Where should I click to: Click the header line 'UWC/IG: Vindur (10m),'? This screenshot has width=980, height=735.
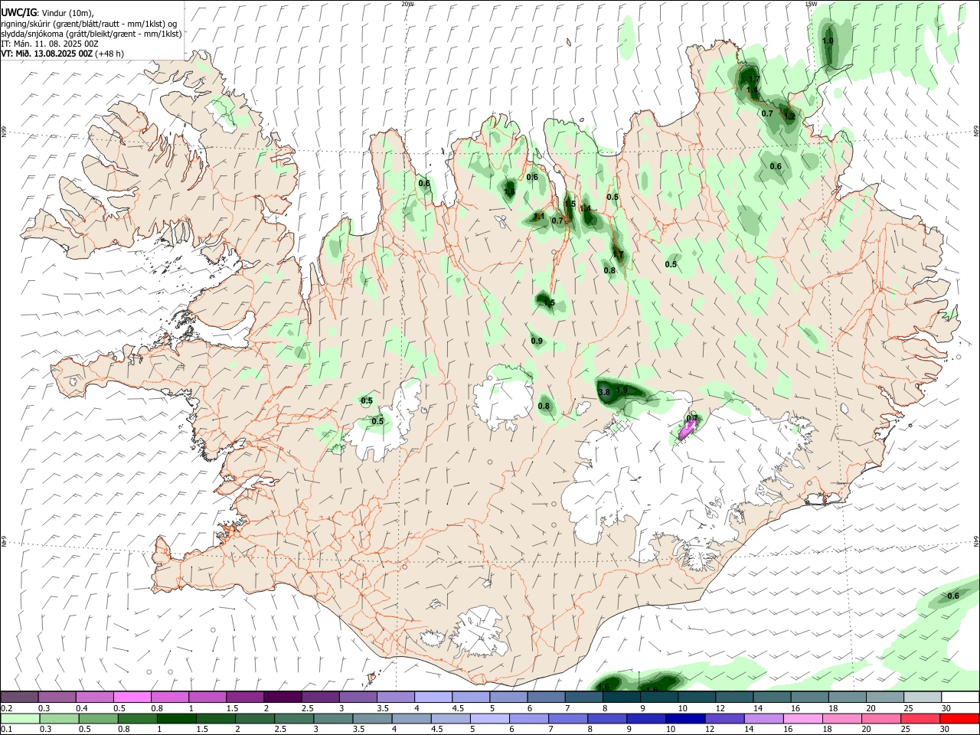(47, 12)
